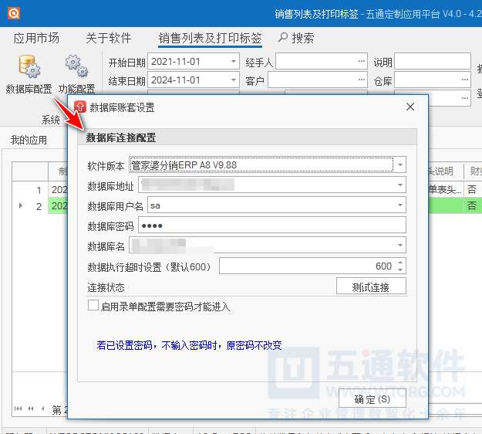
Task: Click the 测试连接 button
Action: [x=371, y=287]
